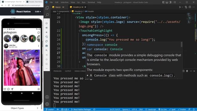Open the first story avatar
Image resolution: width=197 pixels, height=111 pixels.
[x=7, y=38]
